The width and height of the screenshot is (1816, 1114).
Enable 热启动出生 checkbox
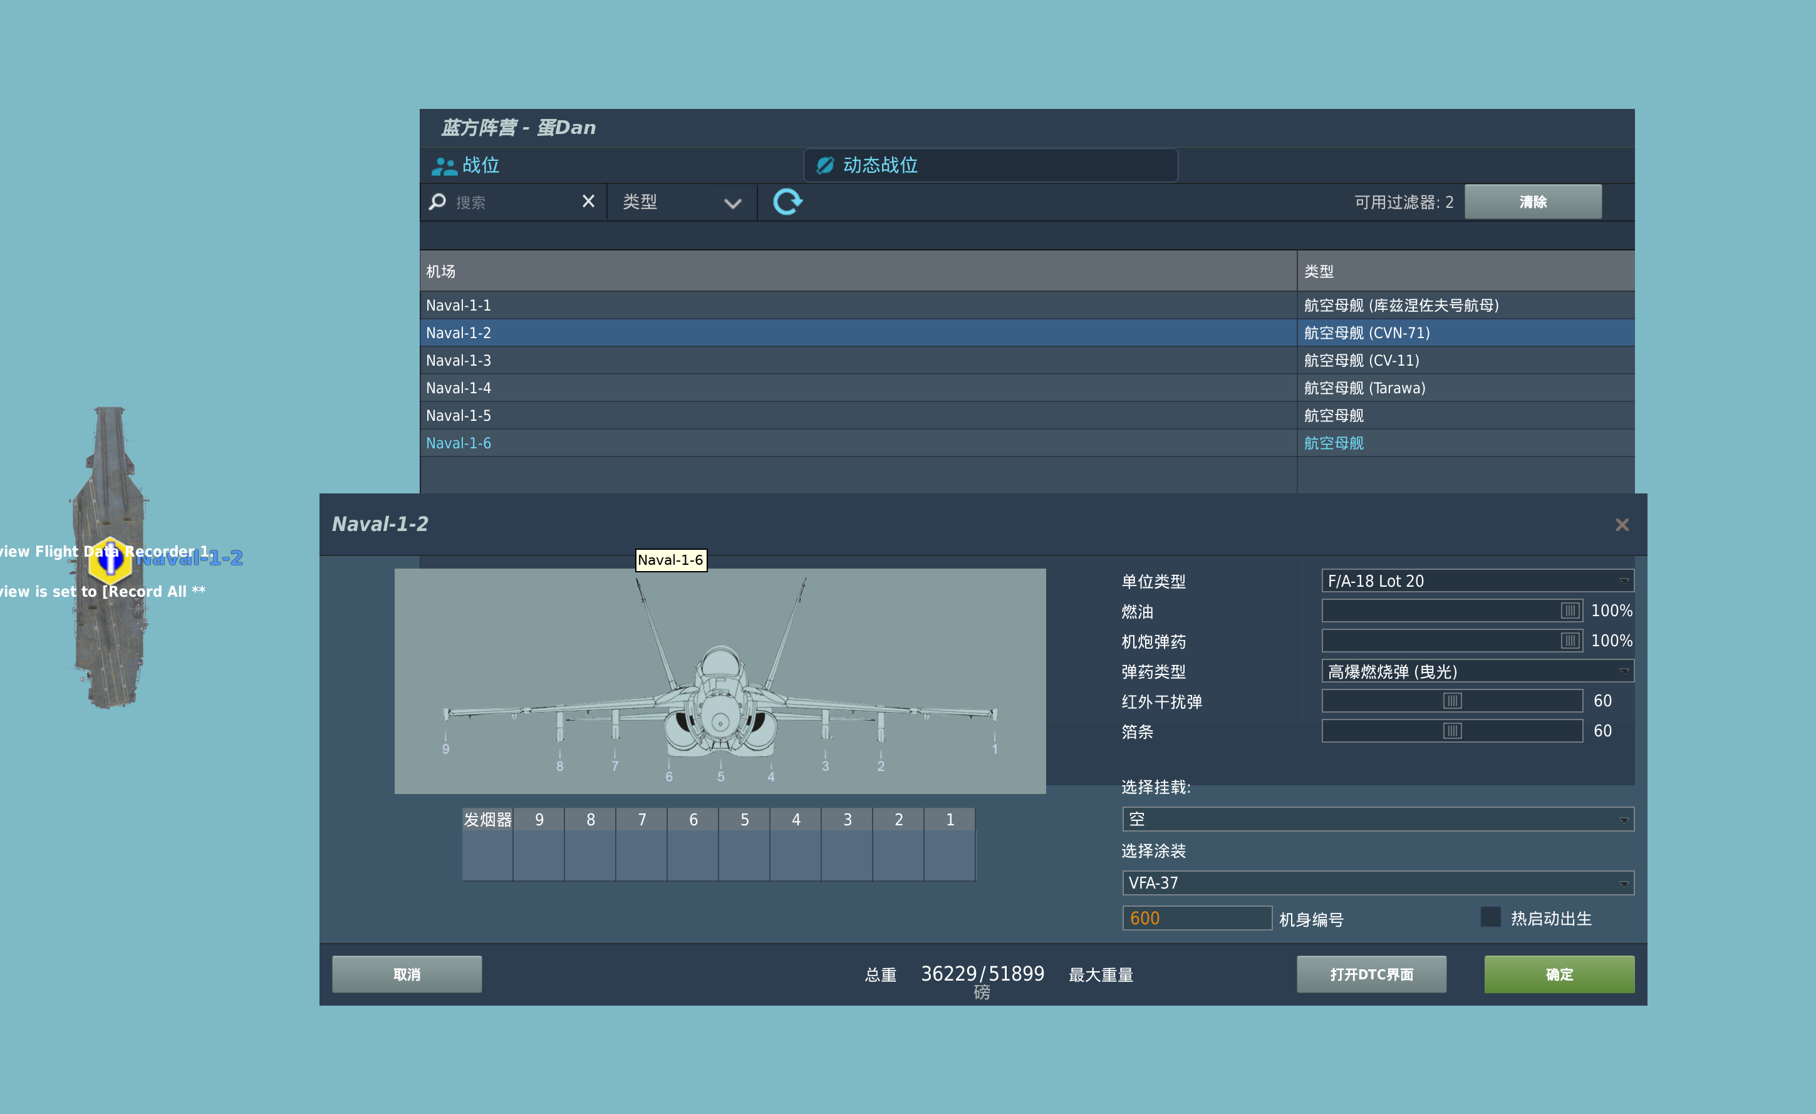(1490, 917)
